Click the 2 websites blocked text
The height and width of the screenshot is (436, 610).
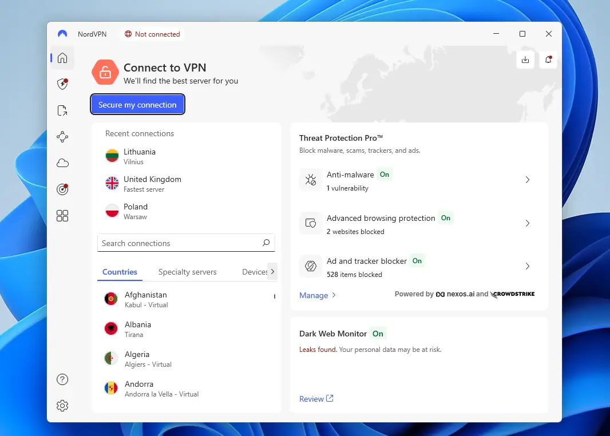(x=355, y=231)
